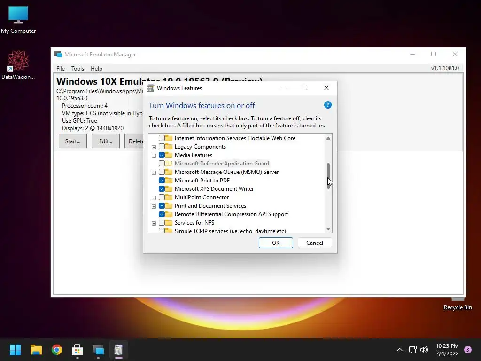Open the Windows Start menu
The height and width of the screenshot is (361, 481).
click(15, 350)
